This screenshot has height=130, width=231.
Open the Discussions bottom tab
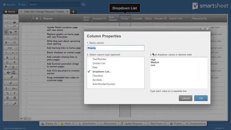click(x=108, y=123)
